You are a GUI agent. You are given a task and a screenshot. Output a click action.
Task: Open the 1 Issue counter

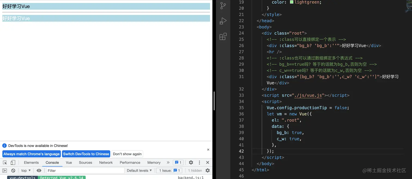pos(169,171)
